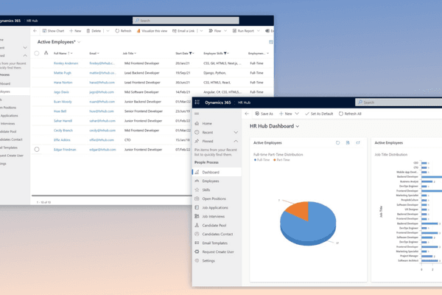Image resolution: width=442 pixels, height=295 pixels.
Task: Click Run Report command in grid toolbar
Action: pos(243,31)
